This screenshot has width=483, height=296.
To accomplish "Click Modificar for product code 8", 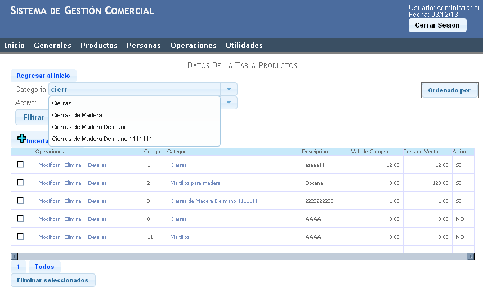I will click(x=49, y=219).
